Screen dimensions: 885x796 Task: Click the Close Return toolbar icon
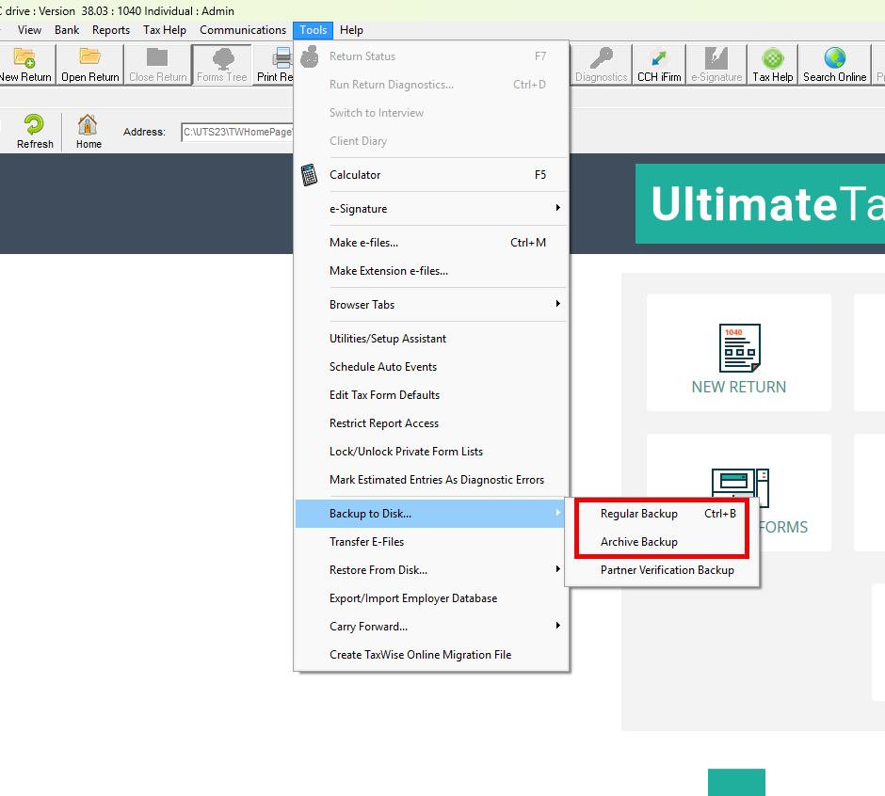(157, 57)
